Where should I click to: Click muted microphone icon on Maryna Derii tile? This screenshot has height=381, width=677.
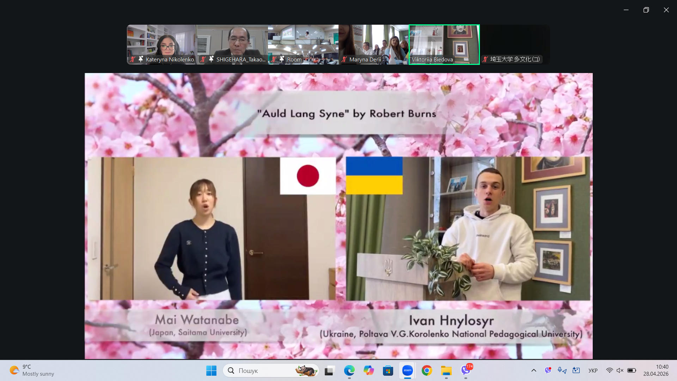344,59
